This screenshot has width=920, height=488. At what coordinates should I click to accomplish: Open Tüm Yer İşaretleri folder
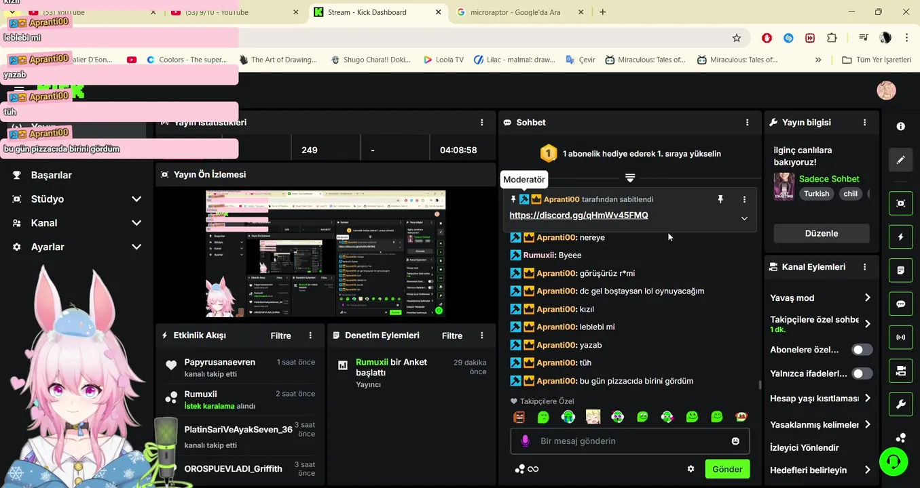pos(877,60)
